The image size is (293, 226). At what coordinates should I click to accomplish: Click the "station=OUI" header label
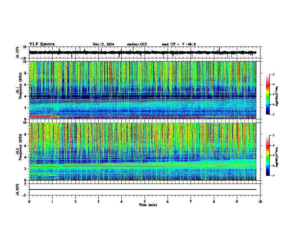pos(137,44)
